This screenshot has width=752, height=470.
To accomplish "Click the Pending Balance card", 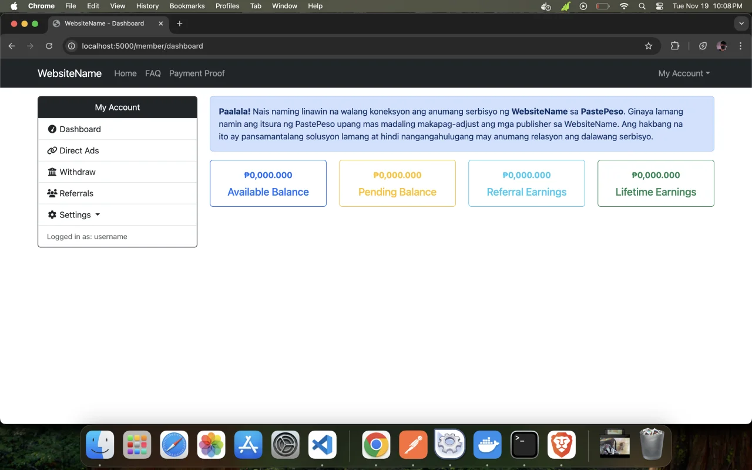I will tap(397, 183).
